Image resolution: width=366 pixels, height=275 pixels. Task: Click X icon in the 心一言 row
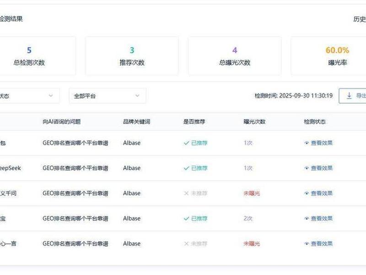(186, 244)
